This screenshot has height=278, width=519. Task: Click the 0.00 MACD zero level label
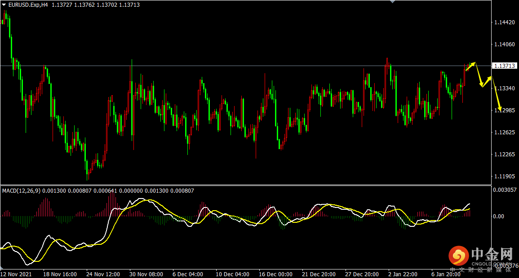[499, 216]
